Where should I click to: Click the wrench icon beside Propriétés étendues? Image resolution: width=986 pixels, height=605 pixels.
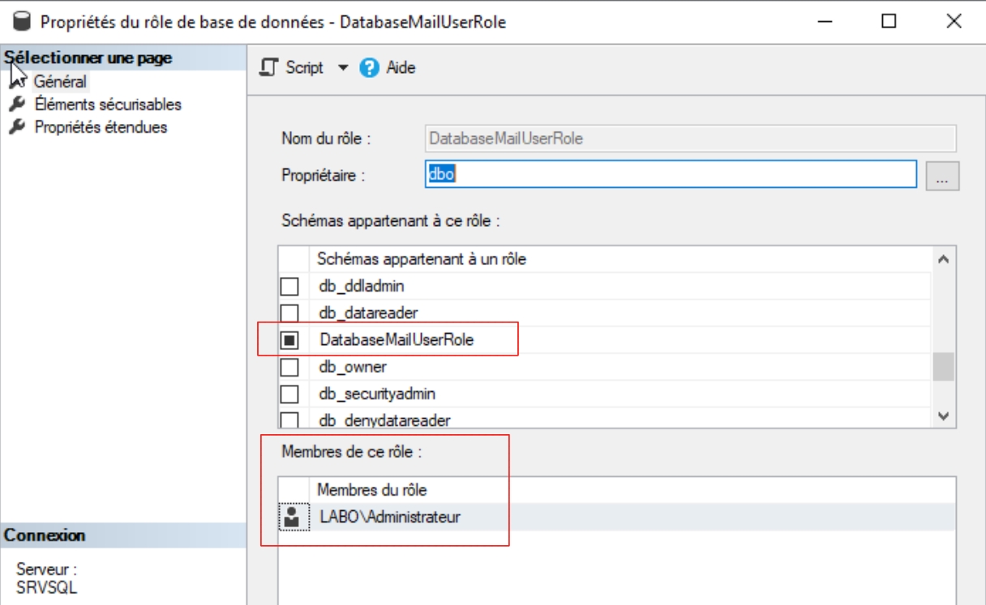[x=16, y=127]
